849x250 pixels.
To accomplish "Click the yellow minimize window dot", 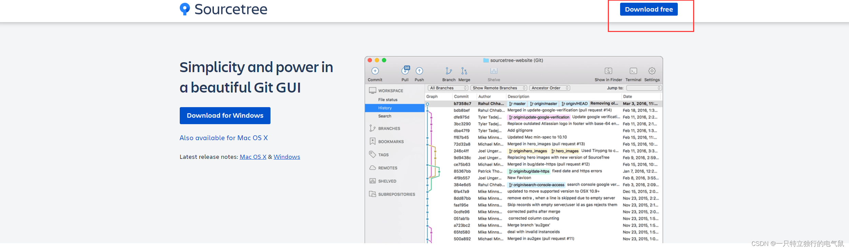I will pyautogui.click(x=377, y=60).
